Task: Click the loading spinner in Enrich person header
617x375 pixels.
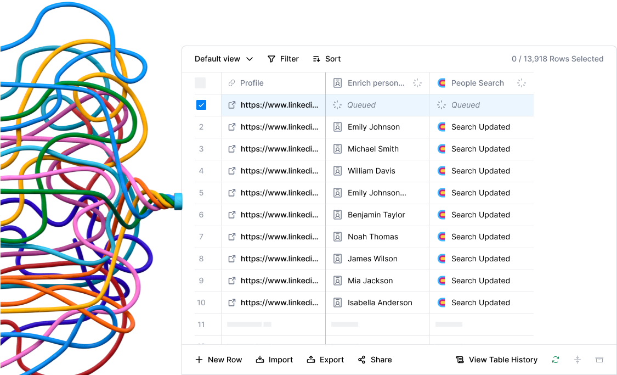Action: [417, 83]
